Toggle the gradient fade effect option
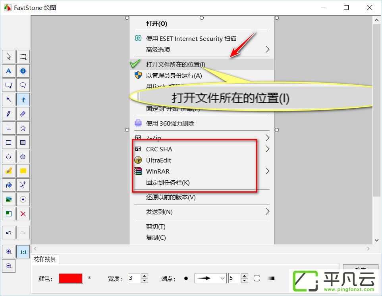The image size is (382, 296). coord(271,278)
